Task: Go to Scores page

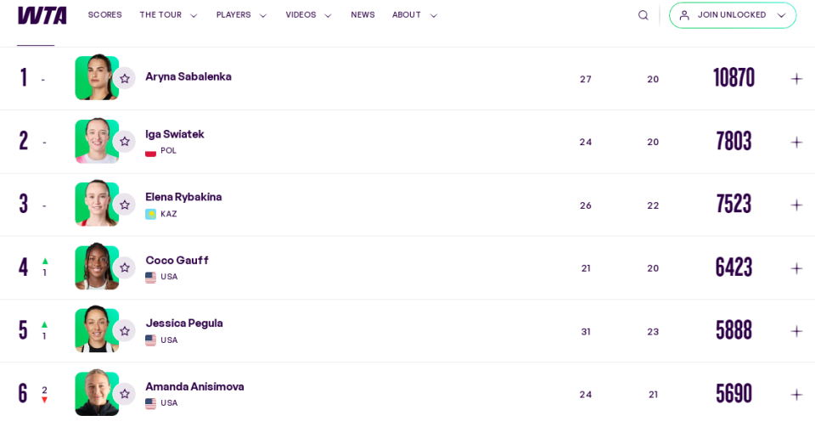Action: [x=104, y=15]
